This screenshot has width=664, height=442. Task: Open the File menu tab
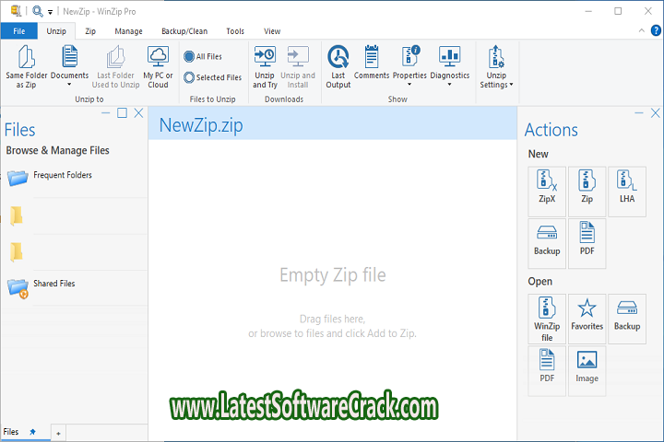pyautogui.click(x=18, y=30)
